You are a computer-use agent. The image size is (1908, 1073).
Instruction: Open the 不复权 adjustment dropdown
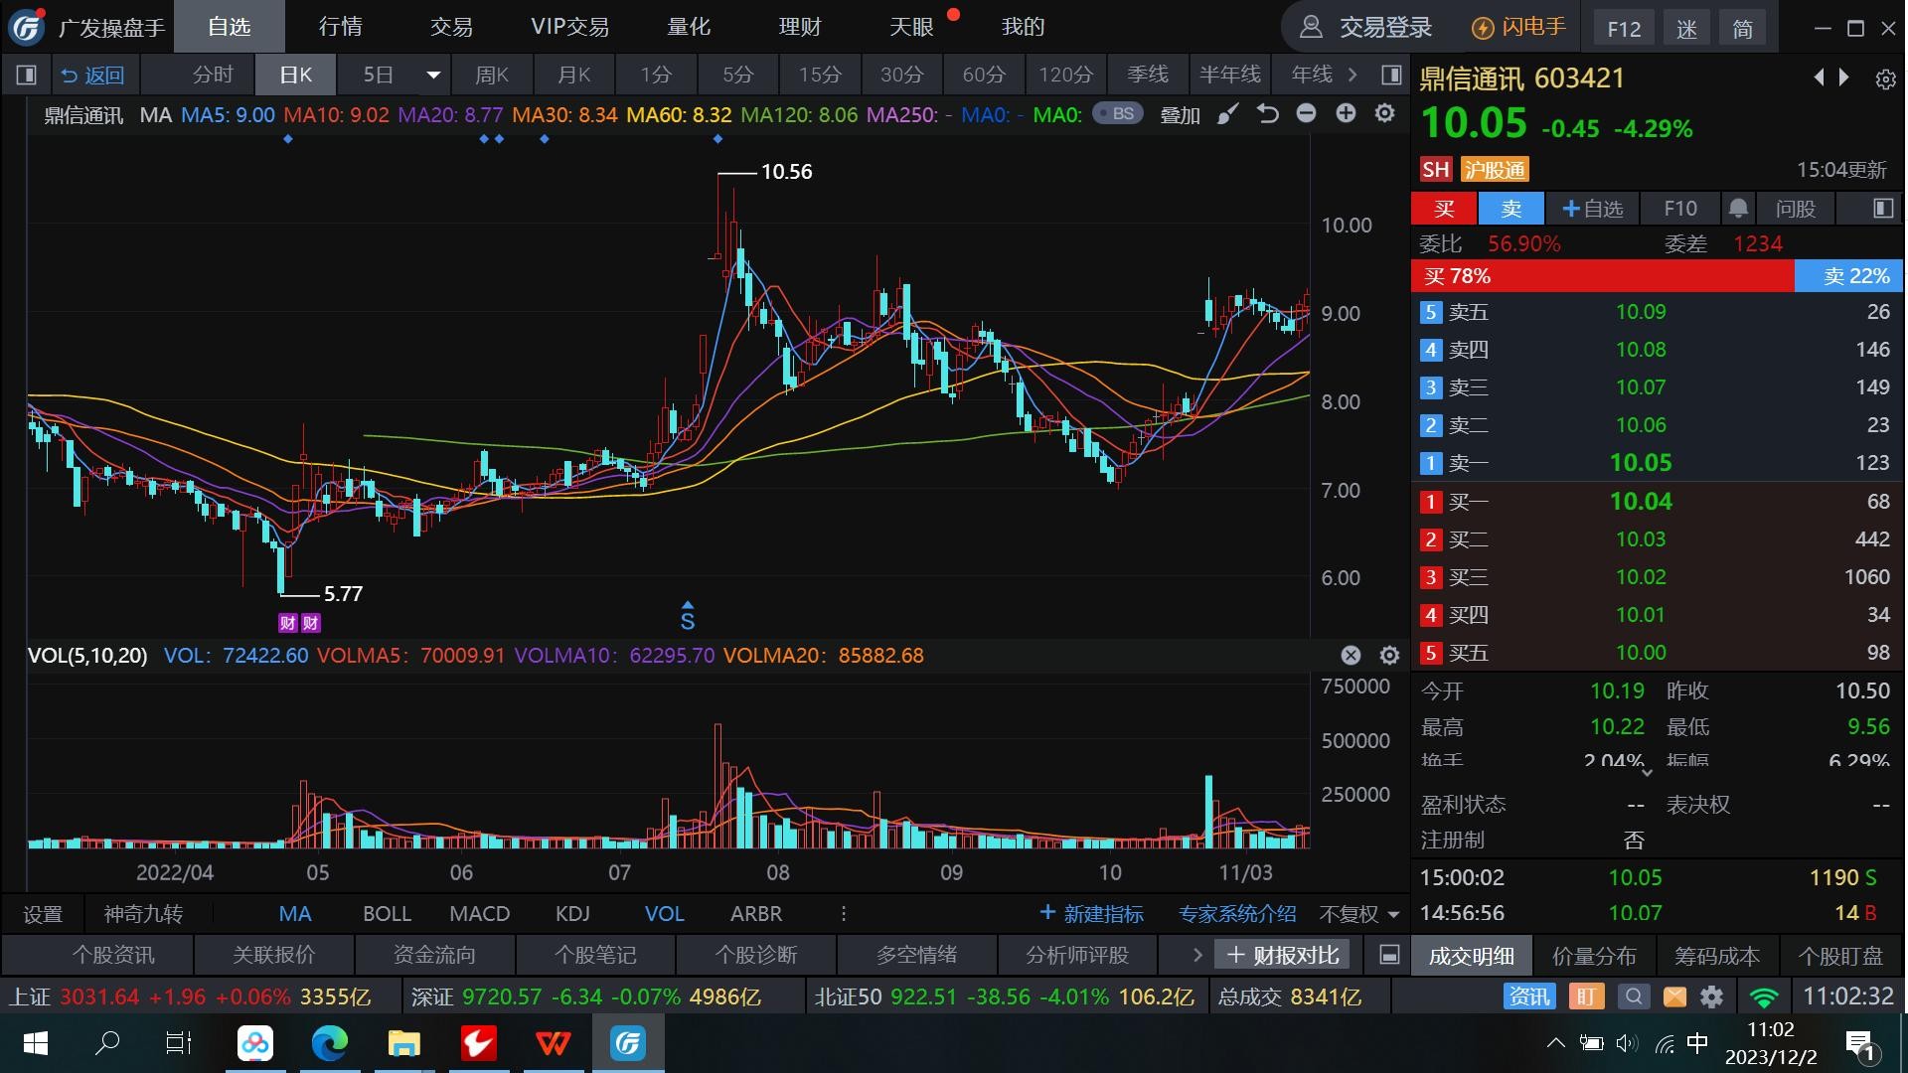(1359, 914)
